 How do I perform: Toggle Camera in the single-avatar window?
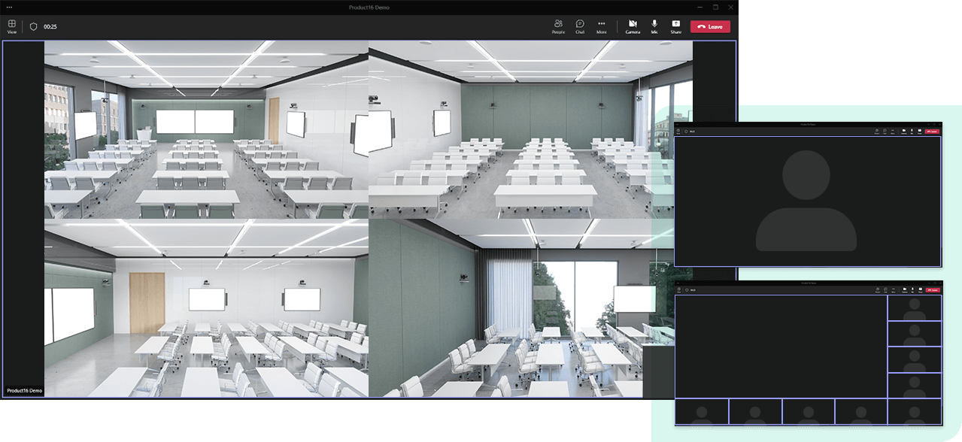903,131
